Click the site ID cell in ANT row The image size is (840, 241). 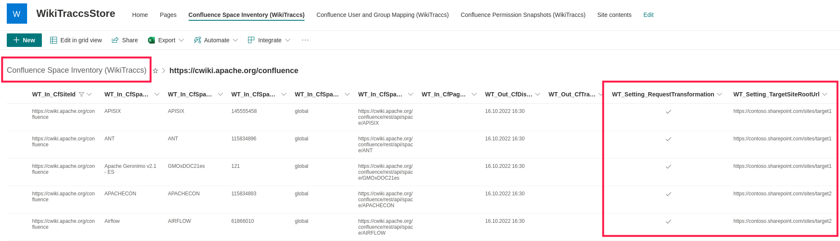(63, 142)
